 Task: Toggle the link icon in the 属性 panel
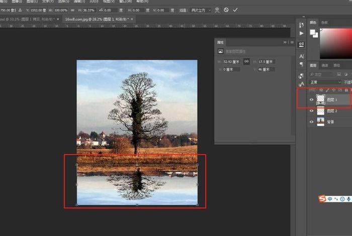246,61
